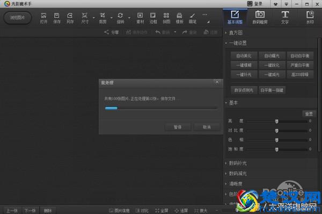Click the save action toolbar icon
The width and height of the screenshot is (322, 214).
129,32
